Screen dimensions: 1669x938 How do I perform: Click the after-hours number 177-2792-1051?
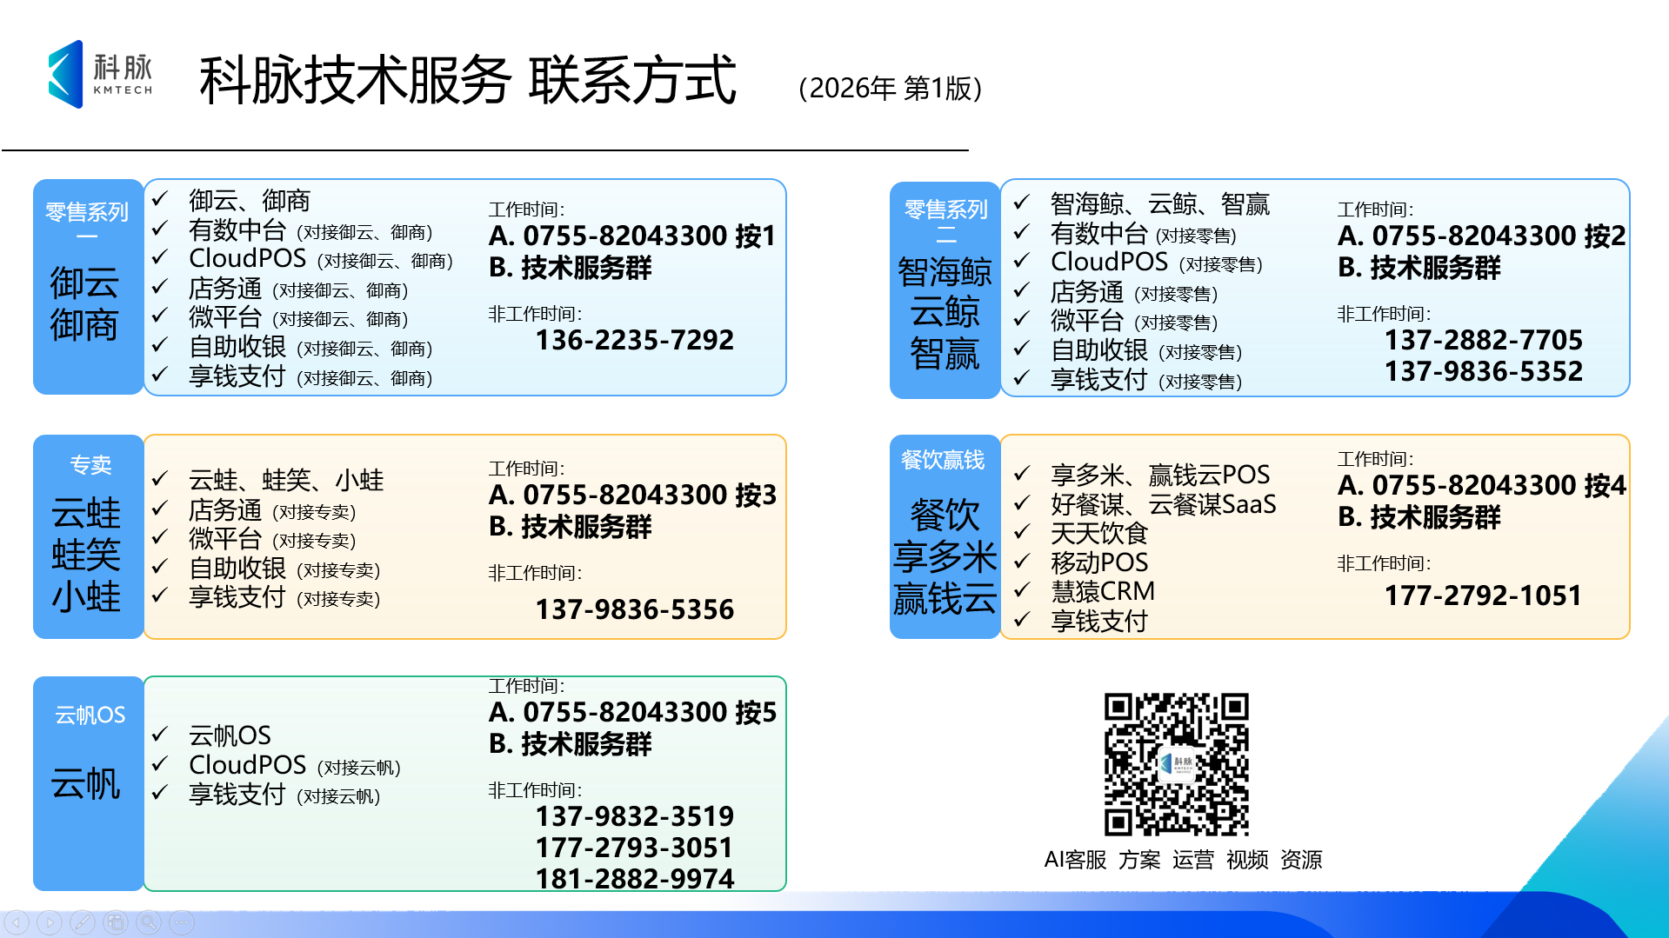click(x=1482, y=595)
